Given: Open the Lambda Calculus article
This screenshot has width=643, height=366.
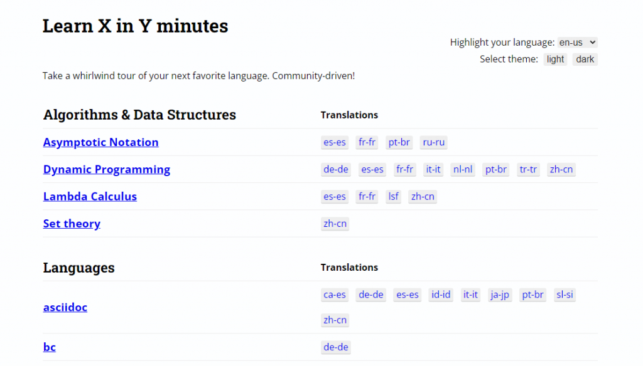Looking at the screenshot, I should click(90, 196).
